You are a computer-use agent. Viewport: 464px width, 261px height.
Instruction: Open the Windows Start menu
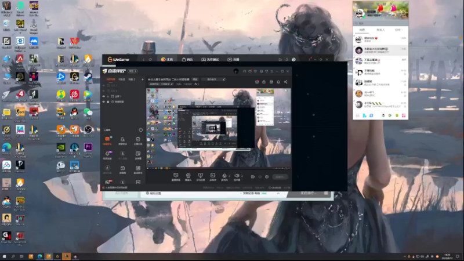[x=4, y=256]
